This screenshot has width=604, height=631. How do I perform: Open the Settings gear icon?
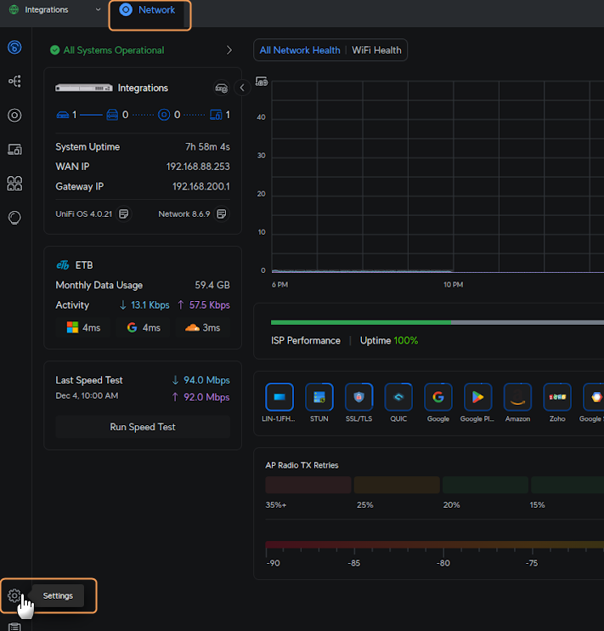tap(14, 596)
